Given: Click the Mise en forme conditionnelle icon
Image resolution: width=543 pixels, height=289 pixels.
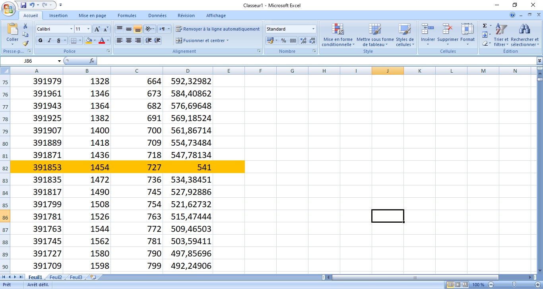Looking at the screenshot, I should tap(337, 30).
